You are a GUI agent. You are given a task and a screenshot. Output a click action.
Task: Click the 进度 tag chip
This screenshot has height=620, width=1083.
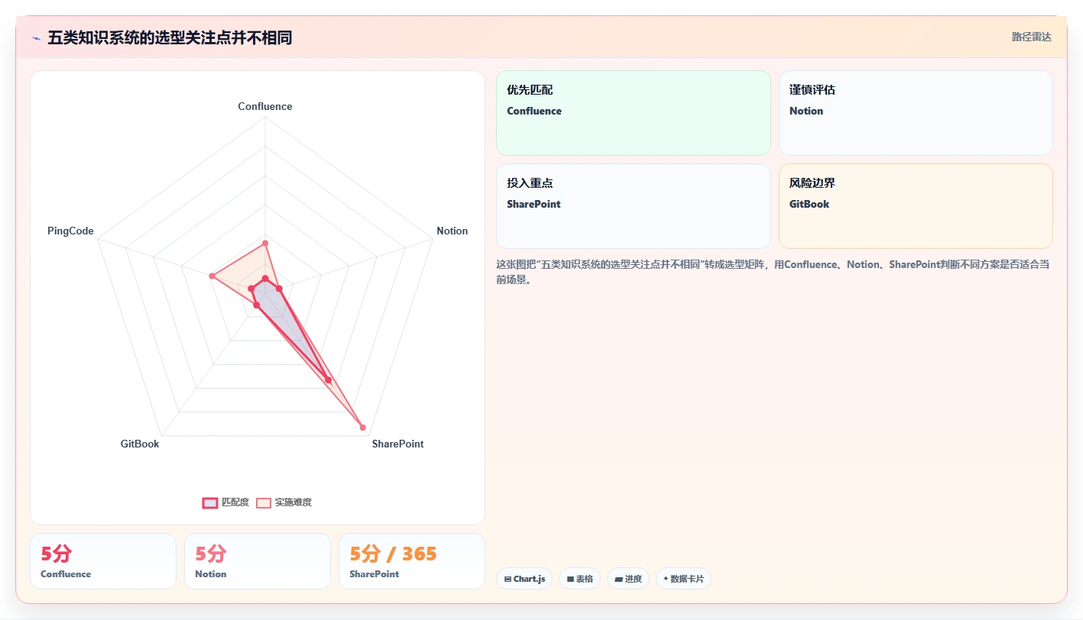(x=628, y=579)
